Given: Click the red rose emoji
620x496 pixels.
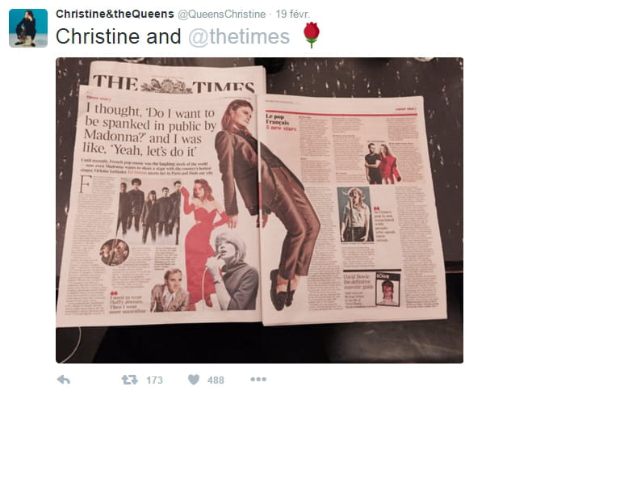Looking at the screenshot, I should (x=311, y=36).
